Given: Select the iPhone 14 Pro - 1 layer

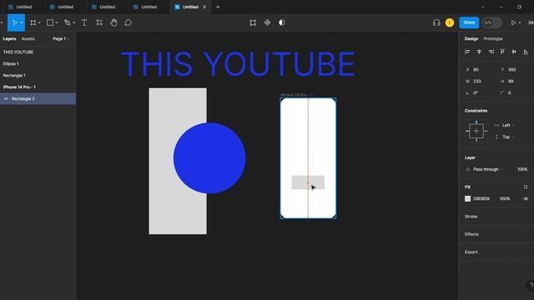Looking at the screenshot, I should click(38, 87).
